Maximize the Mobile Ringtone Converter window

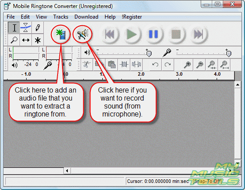pyautogui.click(x=218, y=4)
